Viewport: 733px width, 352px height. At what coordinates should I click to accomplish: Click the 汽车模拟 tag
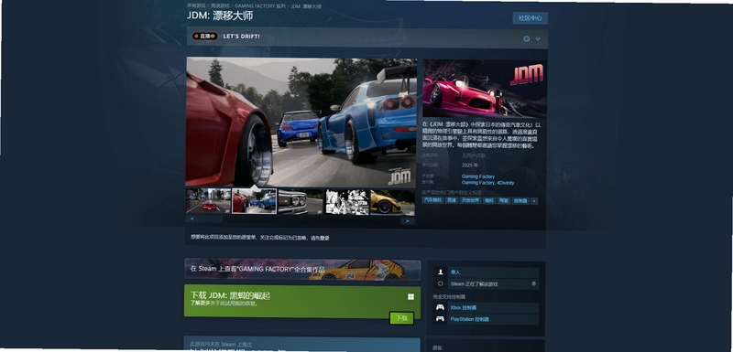pyautogui.click(x=432, y=200)
